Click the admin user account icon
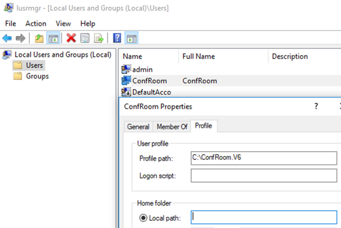This screenshot has width=341, height=228. [x=126, y=69]
